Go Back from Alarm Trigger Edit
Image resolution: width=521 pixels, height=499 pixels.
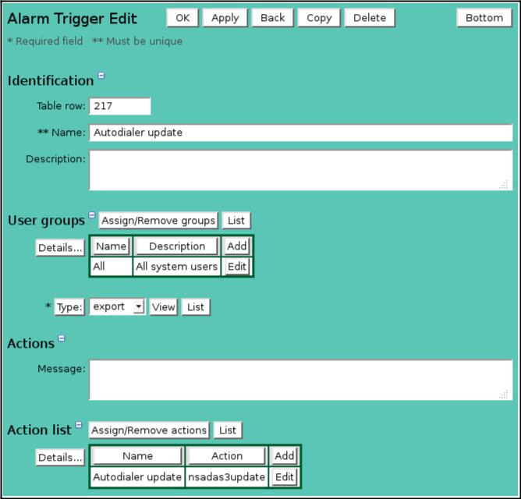tap(272, 18)
